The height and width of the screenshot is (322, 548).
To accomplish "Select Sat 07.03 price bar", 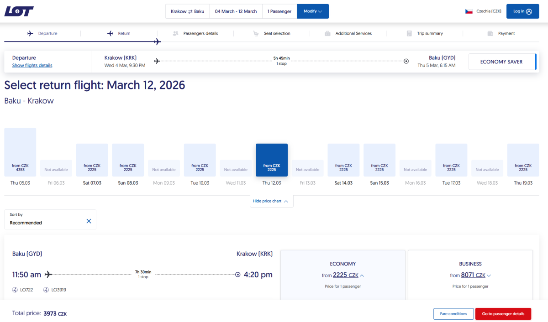I will coord(92,161).
